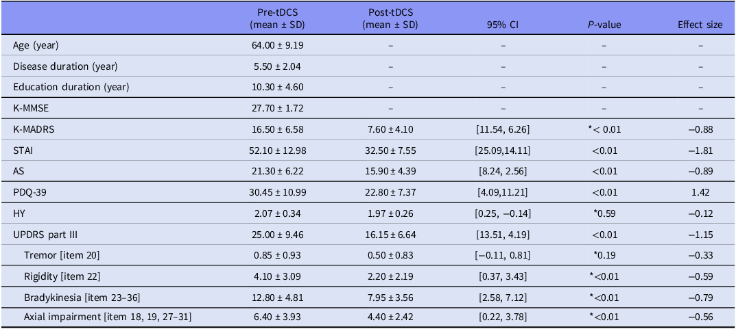Click the K-MADRS row label
Screen dimensions: 736x329
click(34, 129)
